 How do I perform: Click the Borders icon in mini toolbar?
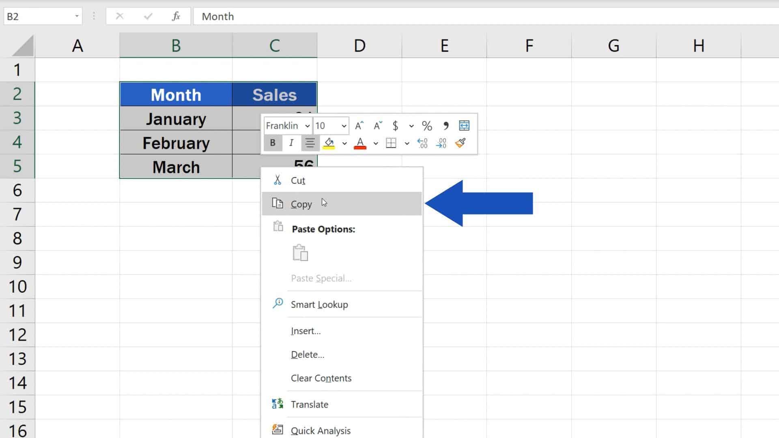point(391,143)
